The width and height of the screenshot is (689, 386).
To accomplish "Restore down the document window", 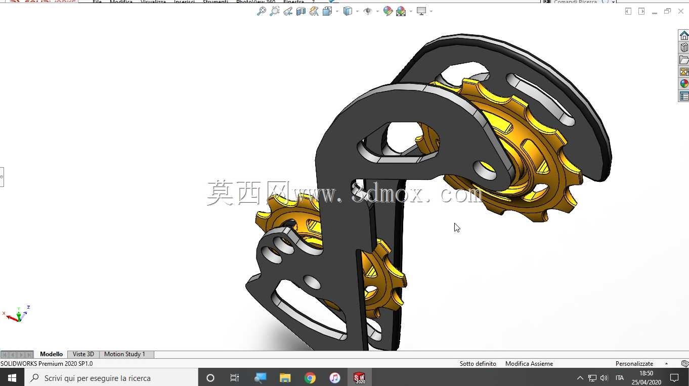I will pyautogui.click(x=667, y=11).
